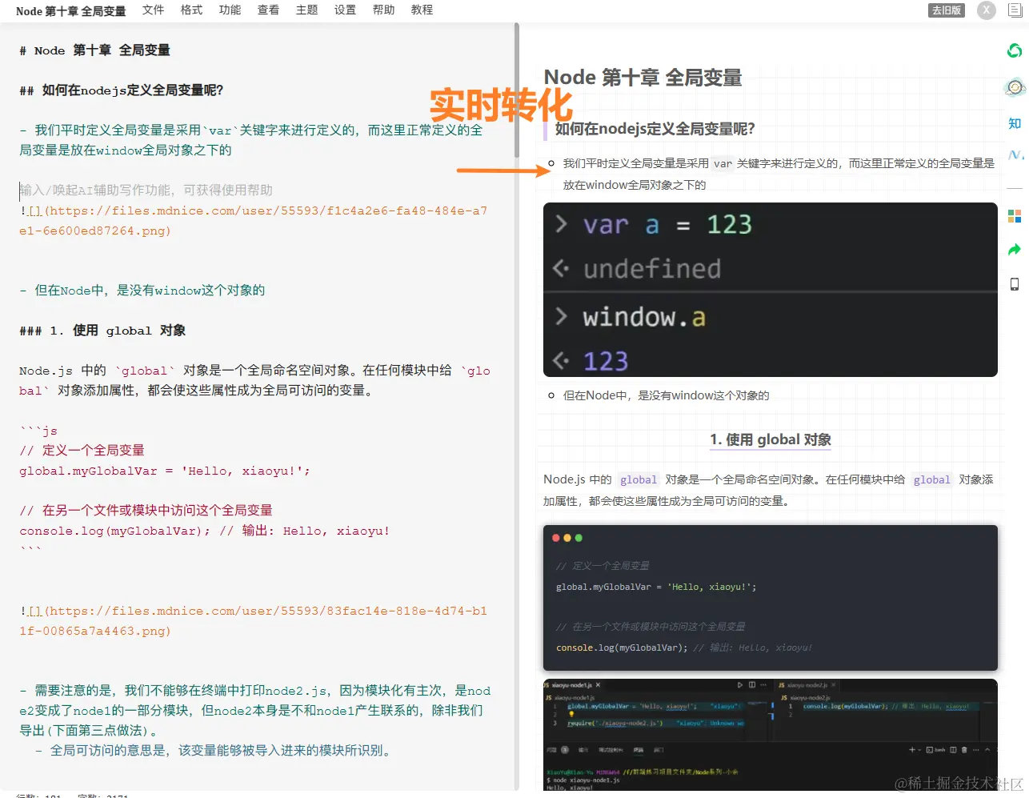1029x798 pixels.
Task: Click 'console.log(myGlobalVar);' line in the editor
Action: 205,531
